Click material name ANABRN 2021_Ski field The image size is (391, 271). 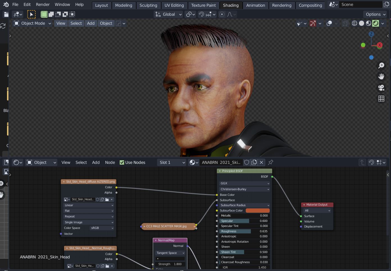(221, 162)
